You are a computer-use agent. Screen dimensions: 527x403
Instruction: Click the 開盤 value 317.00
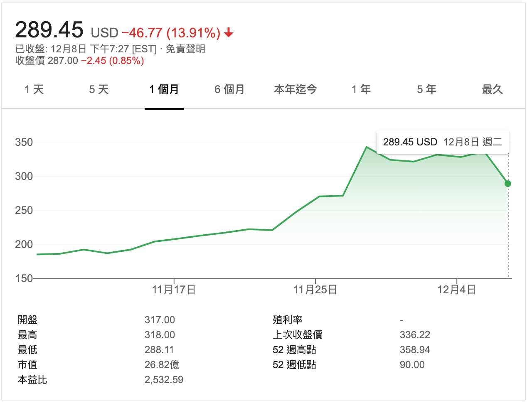point(160,320)
